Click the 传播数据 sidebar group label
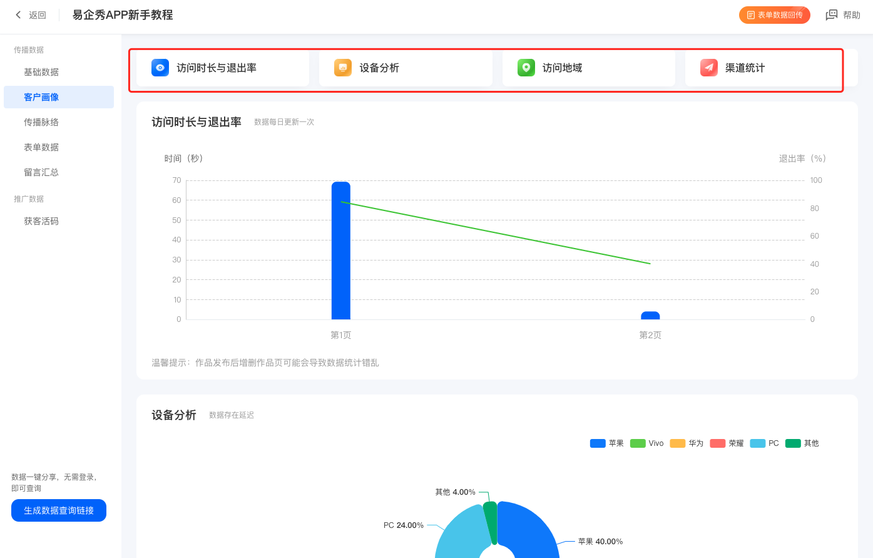 (29, 49)
